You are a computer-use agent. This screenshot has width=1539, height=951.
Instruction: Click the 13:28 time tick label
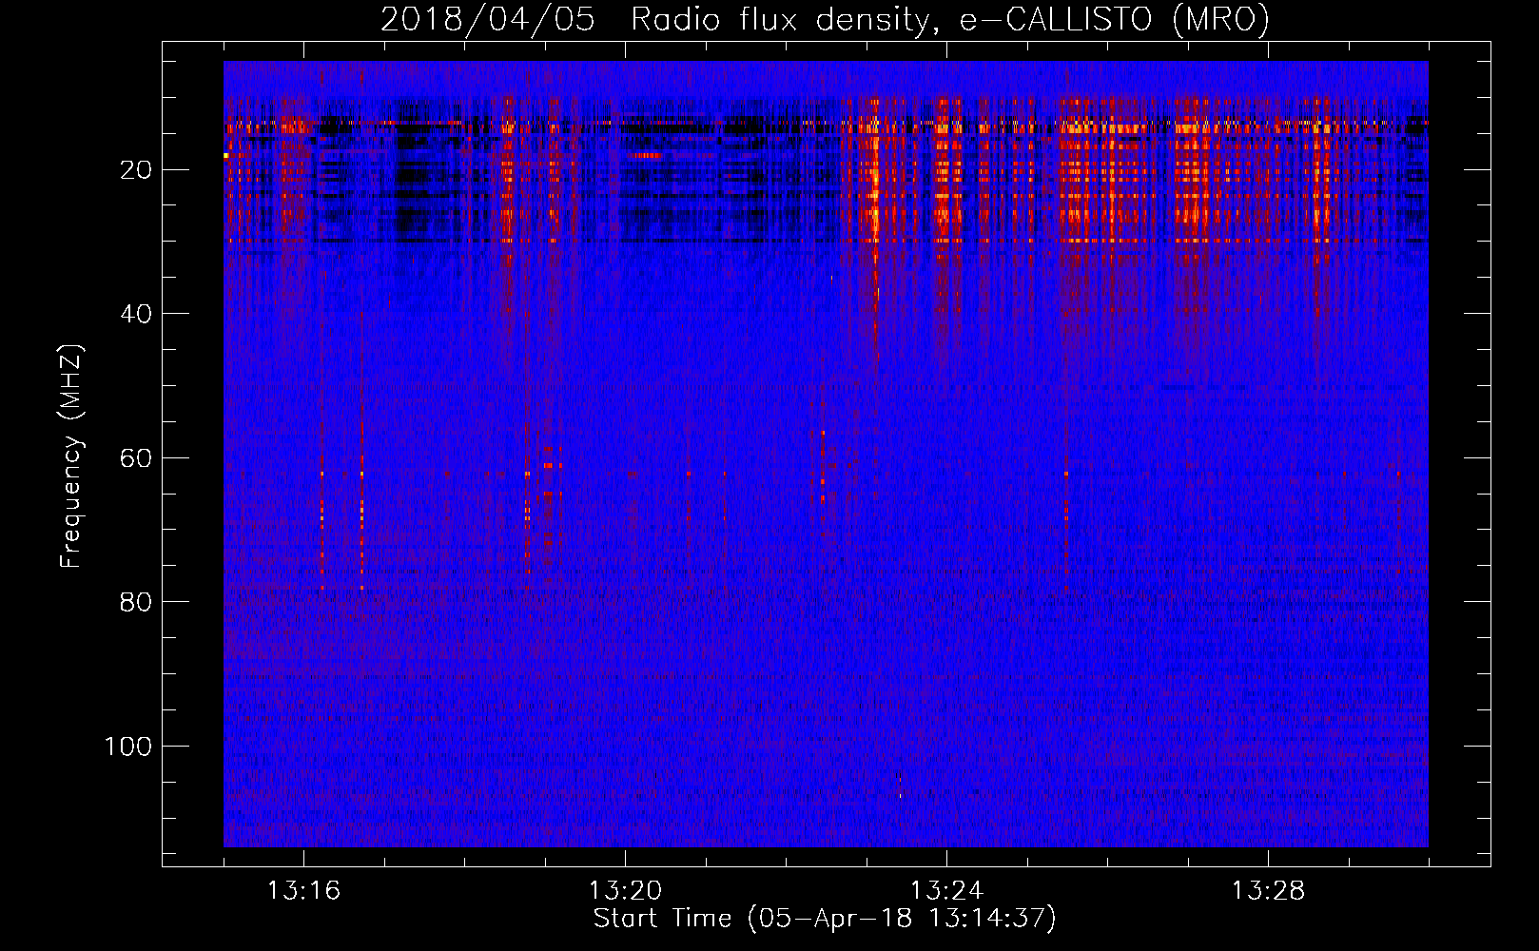click(1268, 891)
